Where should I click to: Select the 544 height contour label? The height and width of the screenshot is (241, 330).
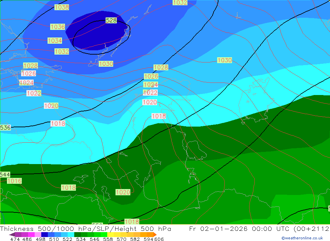click(5, 175)
